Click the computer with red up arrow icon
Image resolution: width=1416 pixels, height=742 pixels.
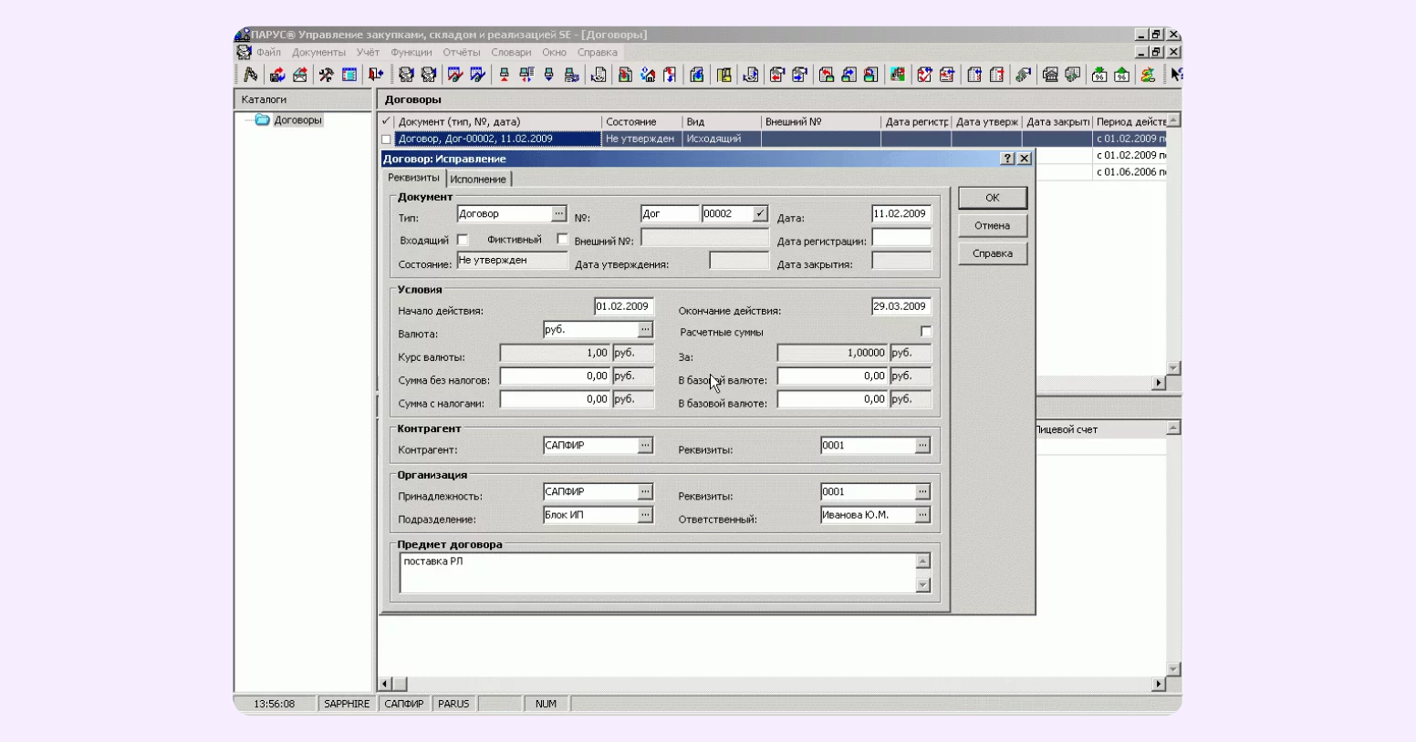click(504, 75)
